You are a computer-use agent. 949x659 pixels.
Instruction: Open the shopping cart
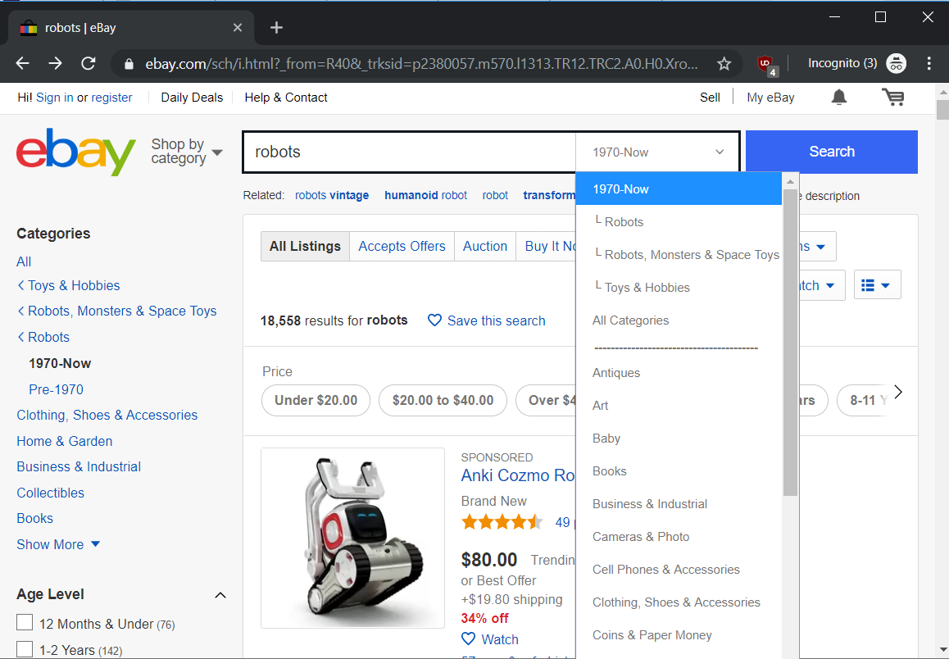(892, 98)
